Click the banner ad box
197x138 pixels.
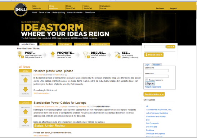click(160, 27)
